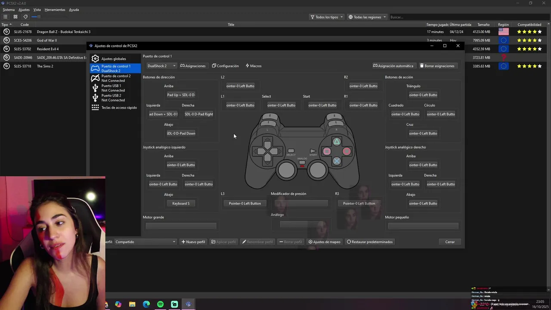551x310 pixels.
Task: Click the star rating for Resident Evil 4
Action: pyautogui.click(x=529, y=49)
